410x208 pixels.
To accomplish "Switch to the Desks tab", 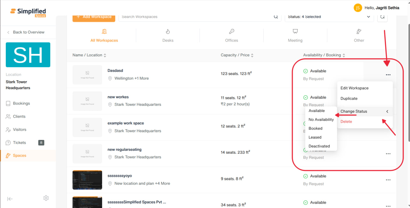I will tap(168, 36).
